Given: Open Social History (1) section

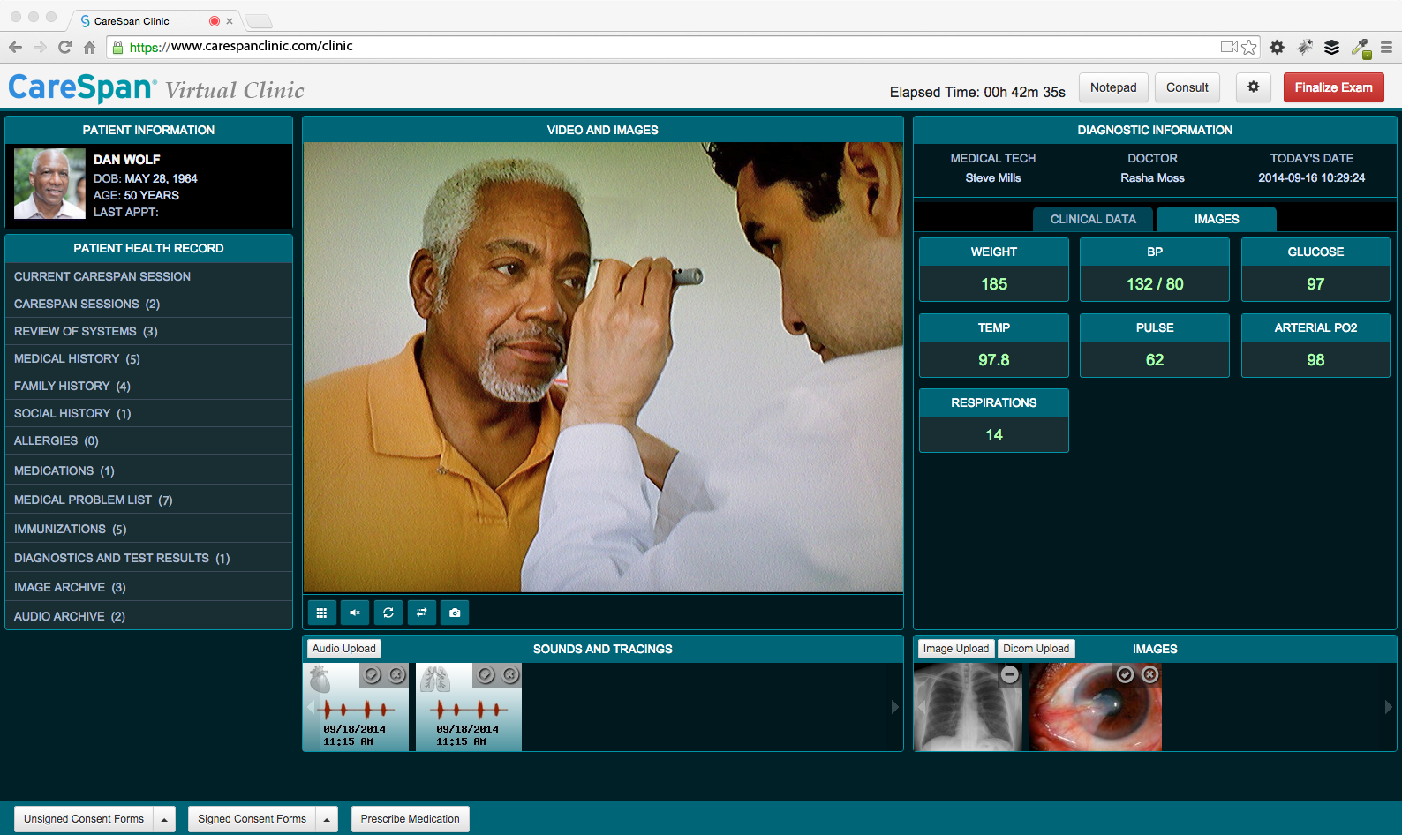Looking at the screenshot, I should 148,413.
